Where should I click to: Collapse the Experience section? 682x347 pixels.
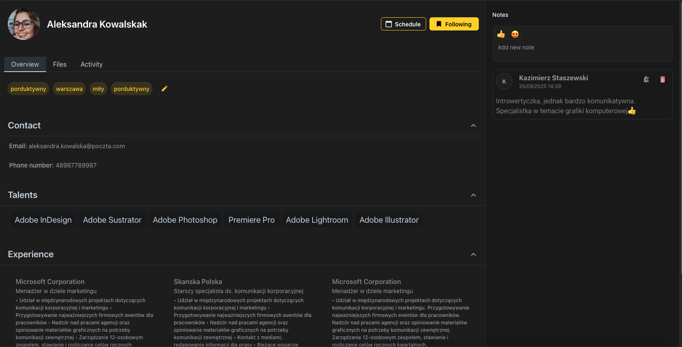(x=473, y=254)
